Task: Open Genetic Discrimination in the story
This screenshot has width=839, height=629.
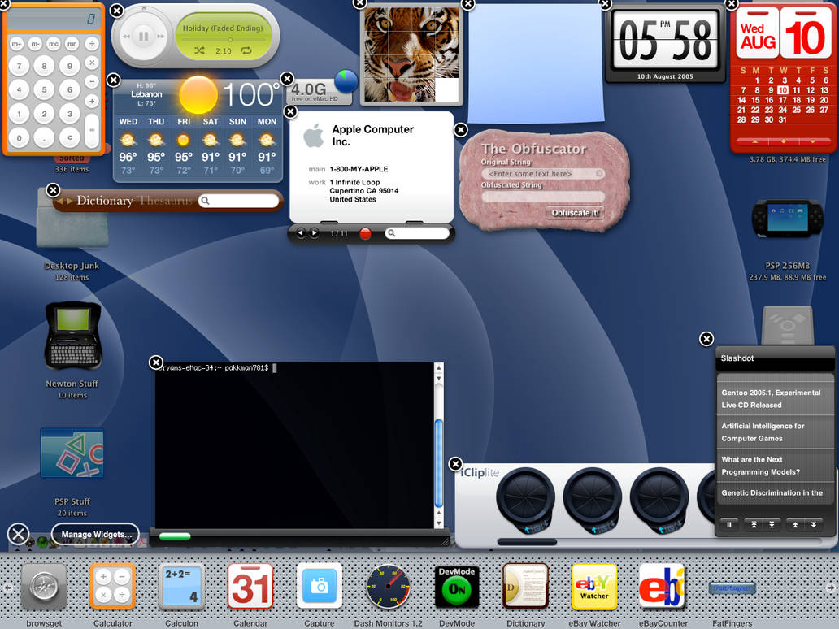Action: point(775,493)
